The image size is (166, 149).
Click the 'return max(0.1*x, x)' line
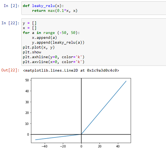tap(55, 11)
